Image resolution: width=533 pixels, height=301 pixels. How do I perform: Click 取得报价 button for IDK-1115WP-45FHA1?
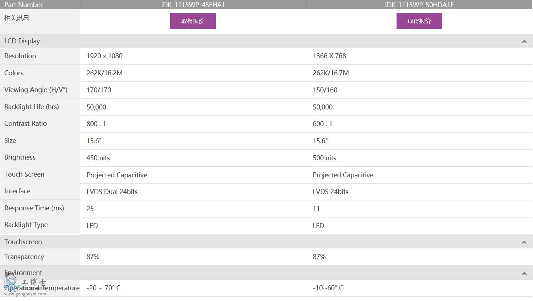pos(193,21)
